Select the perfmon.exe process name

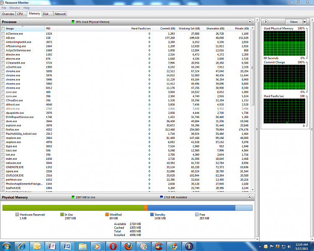14,179
